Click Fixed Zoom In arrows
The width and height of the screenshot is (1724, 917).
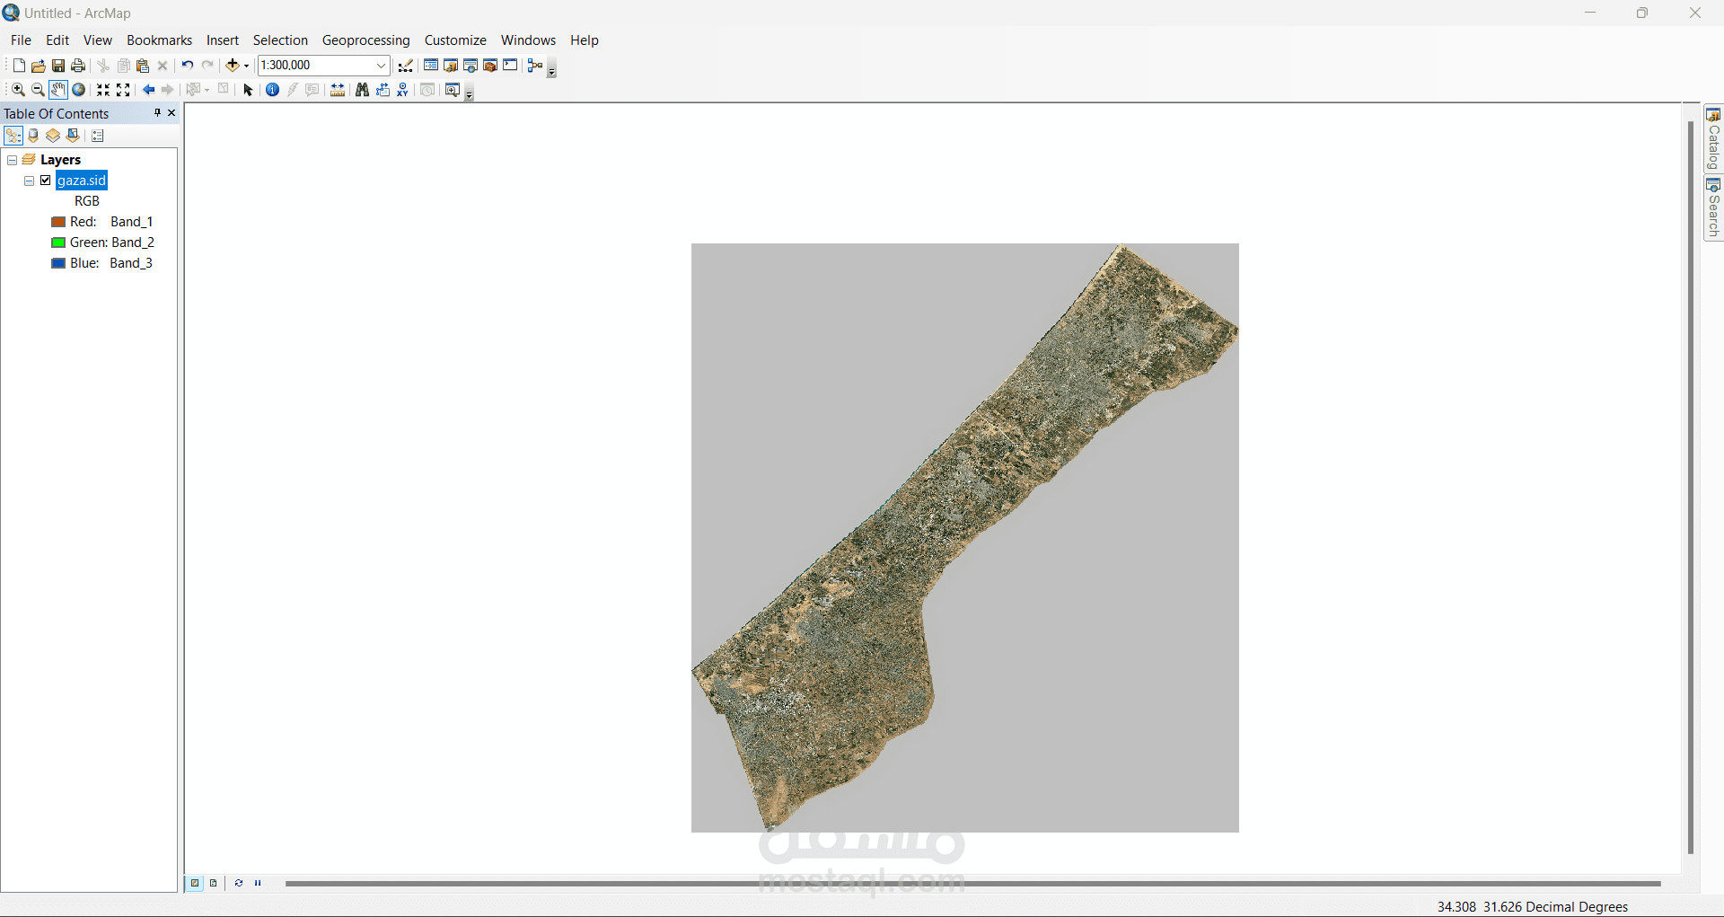point(103,90)
